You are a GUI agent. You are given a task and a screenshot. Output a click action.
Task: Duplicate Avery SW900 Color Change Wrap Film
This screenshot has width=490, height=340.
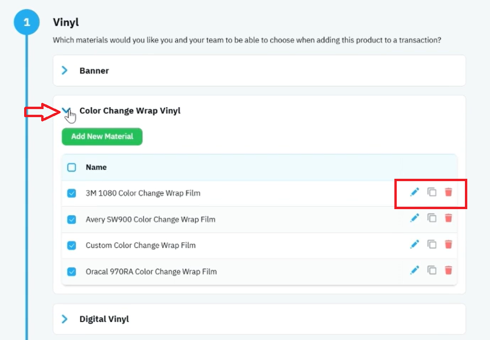432,218
